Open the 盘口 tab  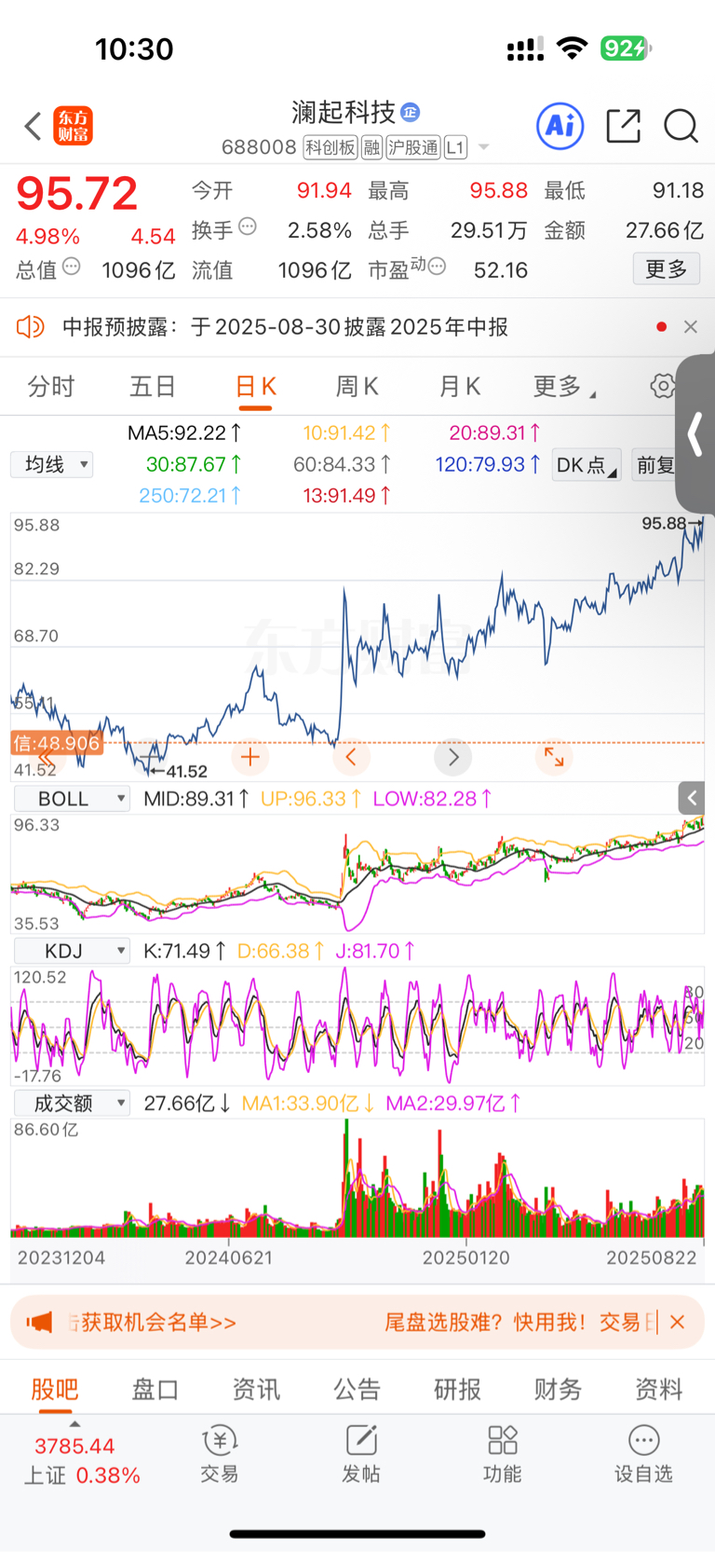155,1389
